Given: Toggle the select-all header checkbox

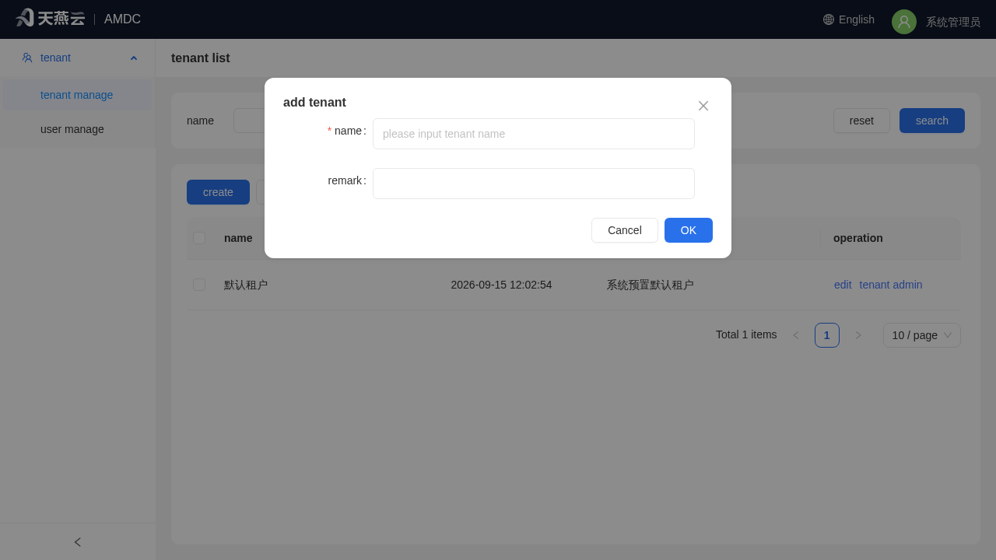Looking at the screenshot, I should coord(199,238).
